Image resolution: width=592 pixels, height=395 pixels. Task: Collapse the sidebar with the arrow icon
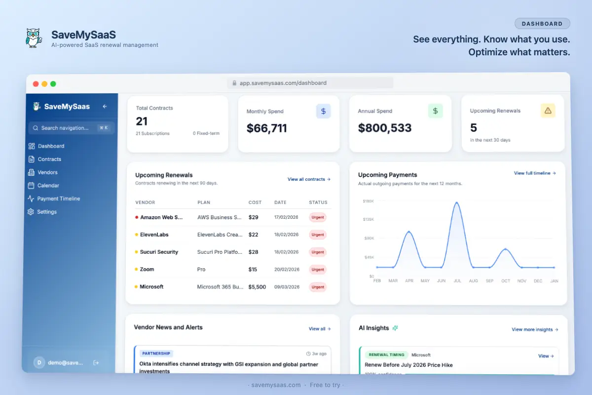coord(105,106)
